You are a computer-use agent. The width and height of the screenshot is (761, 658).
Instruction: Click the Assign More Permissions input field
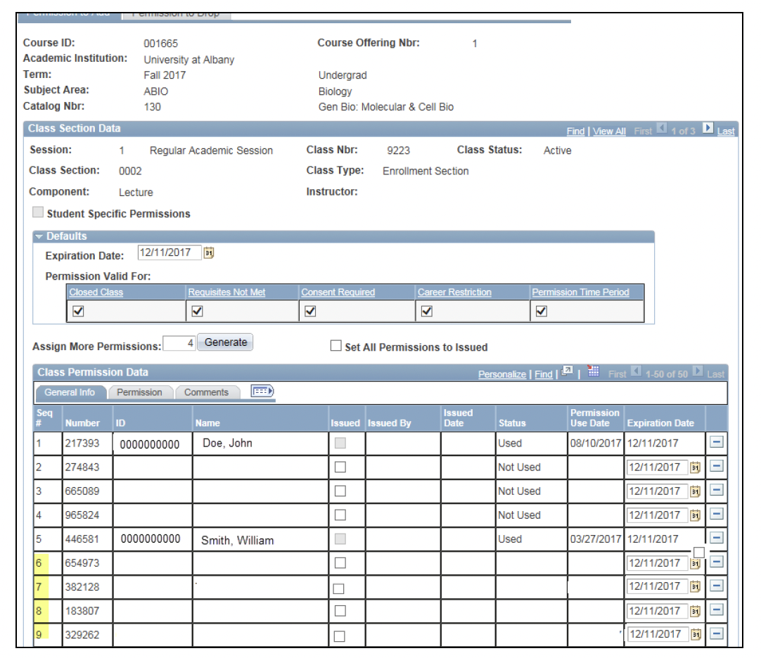(179, 344)
